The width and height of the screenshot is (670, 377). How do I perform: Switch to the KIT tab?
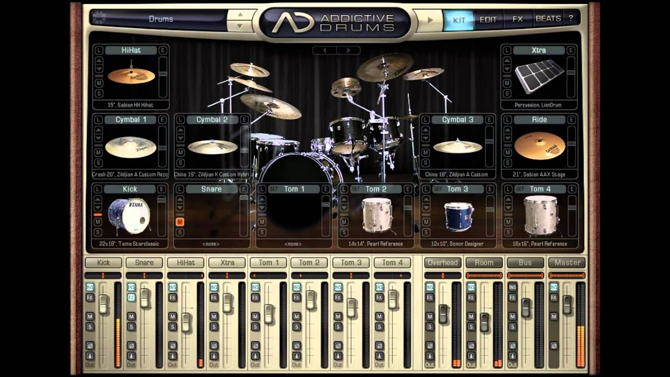[459, 20]
